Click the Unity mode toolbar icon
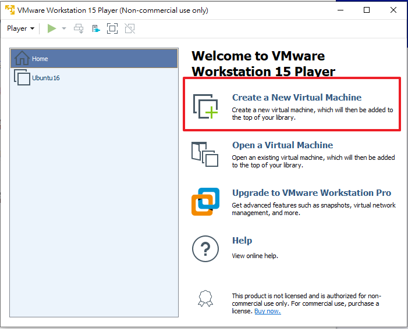The width and height of the screenshot is (408, 329). pyautogui.click(x=130, y=28)
